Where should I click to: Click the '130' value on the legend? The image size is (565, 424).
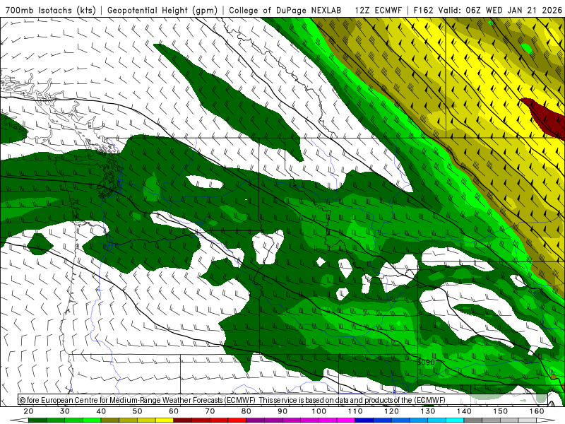(x=428, y=411)
